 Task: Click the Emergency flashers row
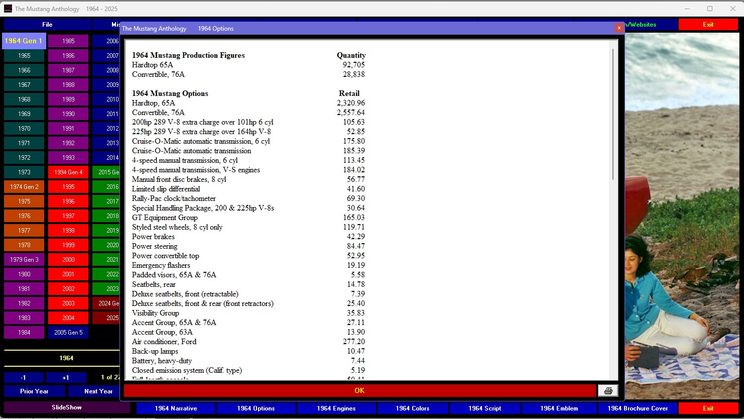click(249, 265)
